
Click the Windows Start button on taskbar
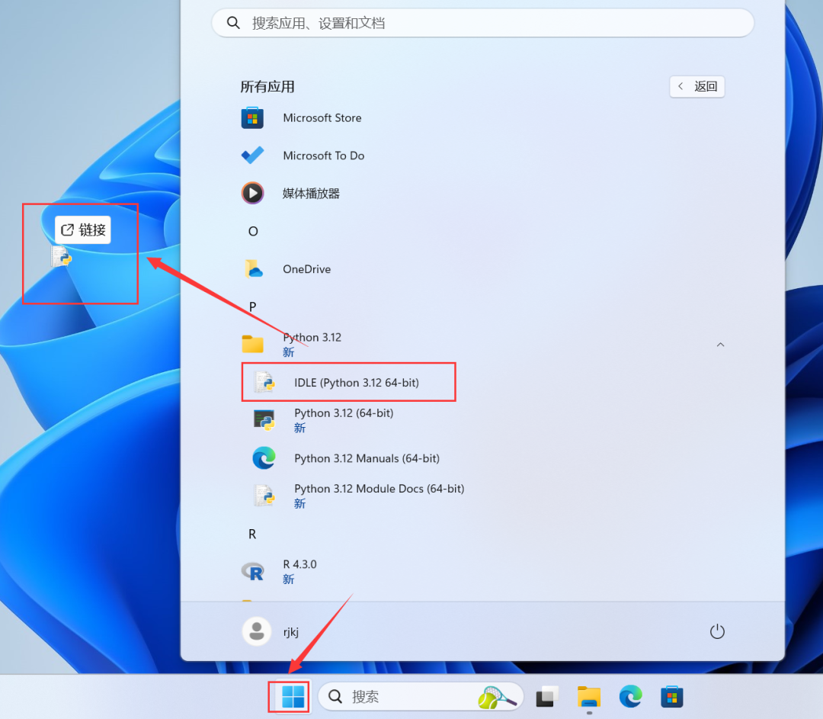(293, 697)
